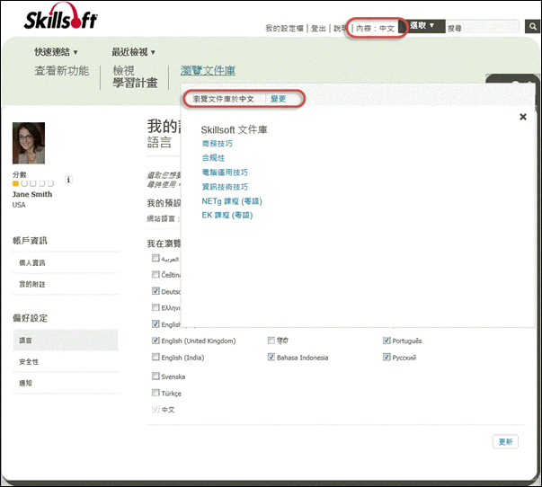Check the Svenska checkbox

coord(155,376)
